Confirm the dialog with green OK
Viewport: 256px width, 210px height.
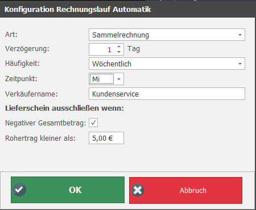[68, 190]
